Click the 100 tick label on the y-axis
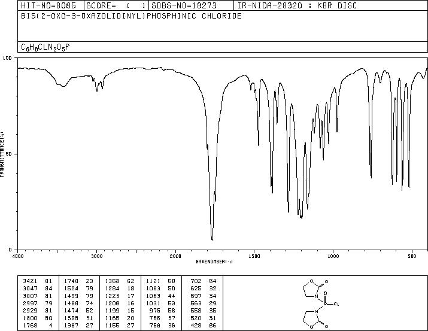The width and height of the screenshot is (428, 331). point(7,58)
